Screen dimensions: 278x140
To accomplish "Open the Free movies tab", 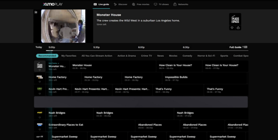I will (141, 4).
